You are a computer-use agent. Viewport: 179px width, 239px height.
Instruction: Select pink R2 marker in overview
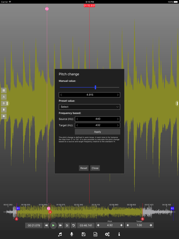pos(48,209)
